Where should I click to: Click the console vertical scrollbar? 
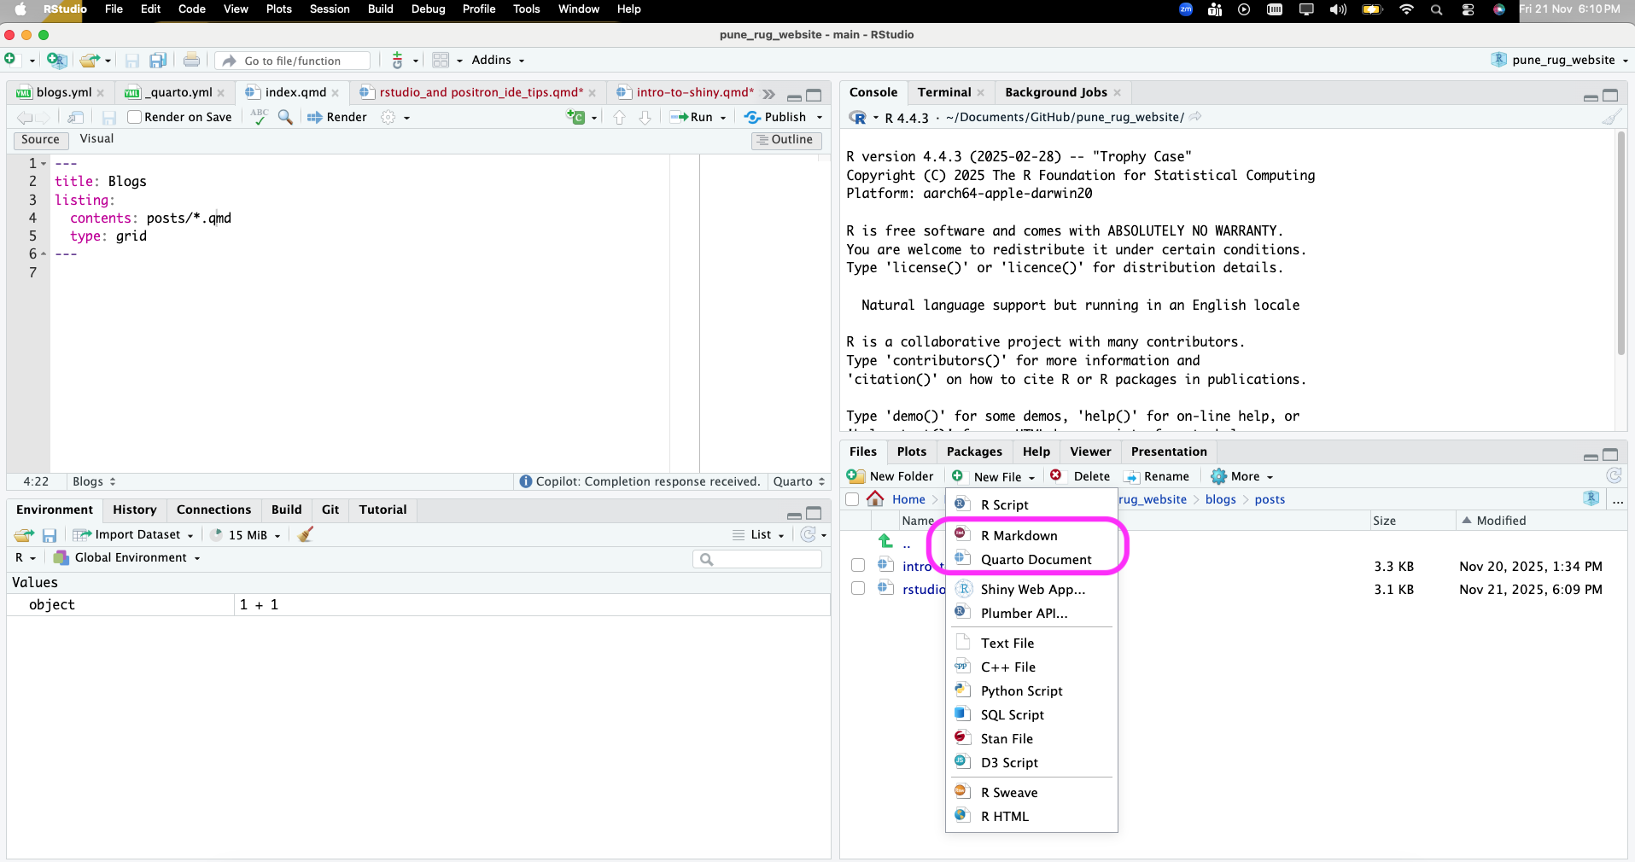click(1620, 243)
